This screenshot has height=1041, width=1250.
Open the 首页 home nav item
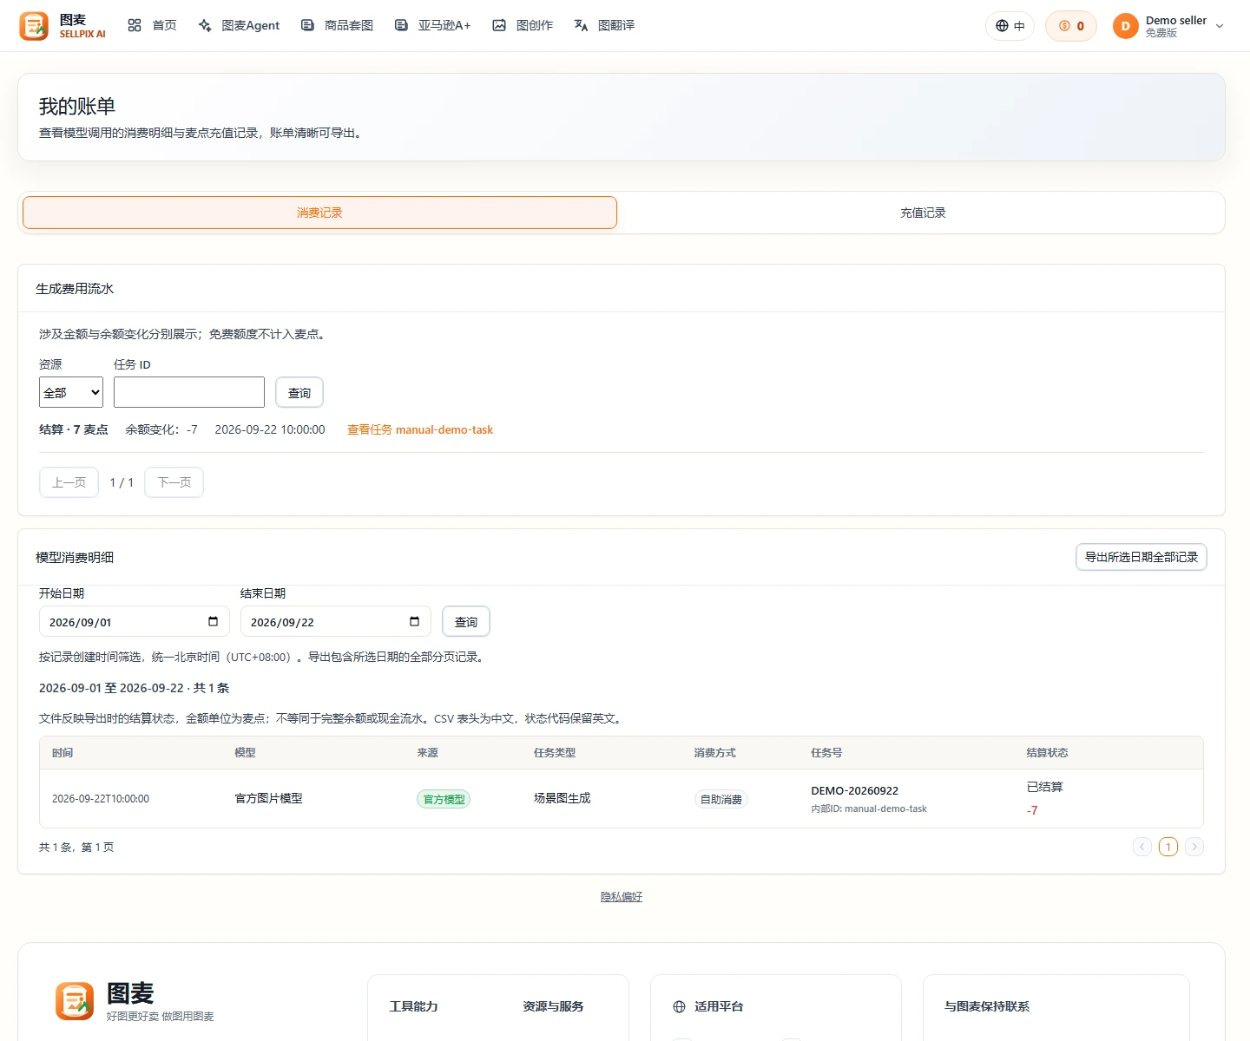(152, 26)
